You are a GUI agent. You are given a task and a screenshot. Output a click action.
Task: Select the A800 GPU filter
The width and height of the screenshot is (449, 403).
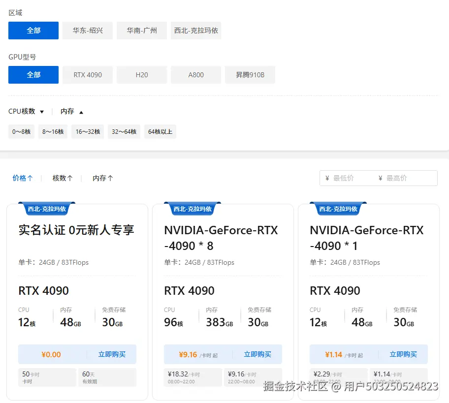[x=195, y=75]
